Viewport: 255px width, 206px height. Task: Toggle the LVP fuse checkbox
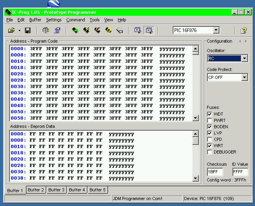pos(209,133)
